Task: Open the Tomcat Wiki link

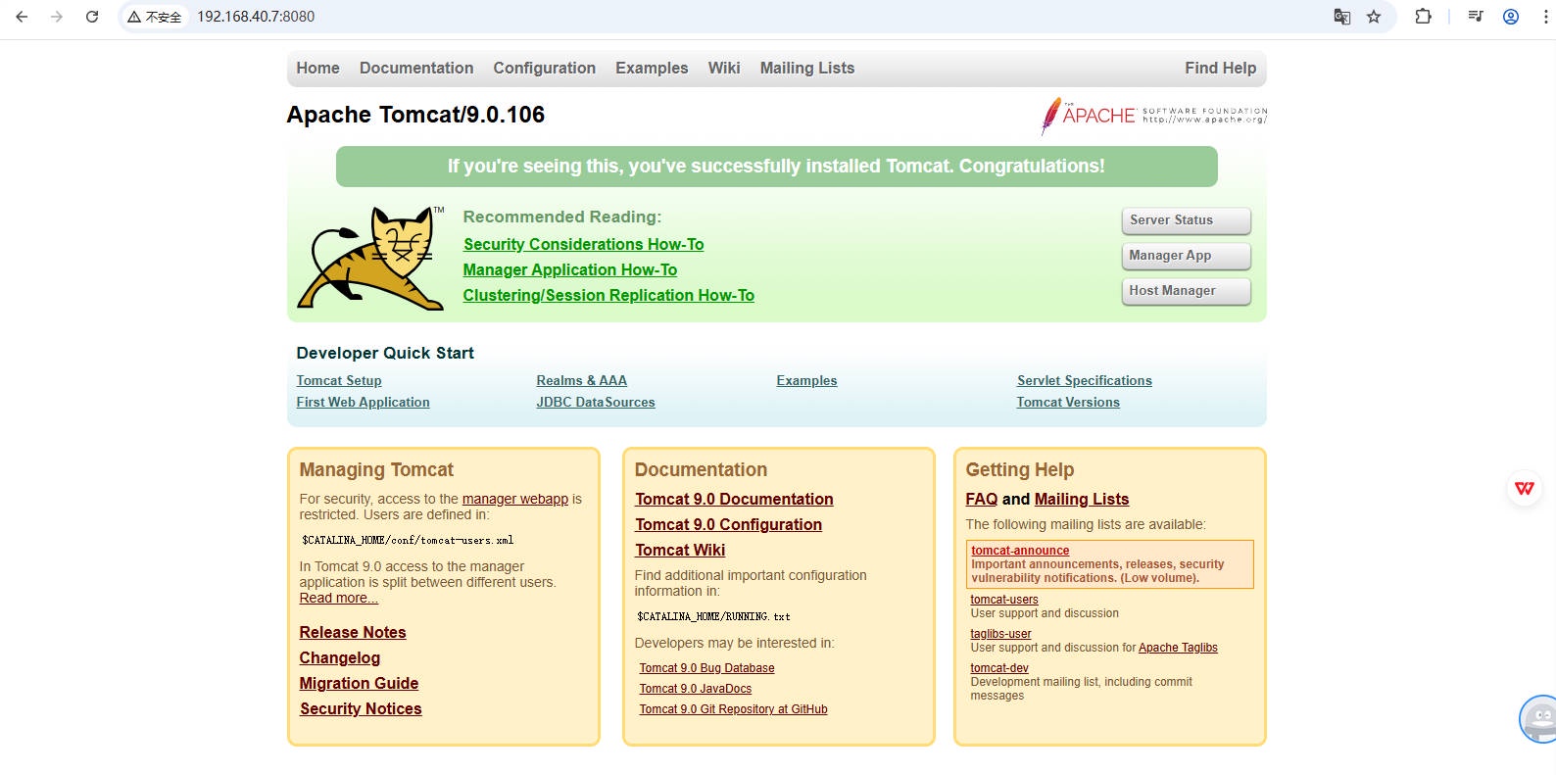Action: tap(680, 550)
